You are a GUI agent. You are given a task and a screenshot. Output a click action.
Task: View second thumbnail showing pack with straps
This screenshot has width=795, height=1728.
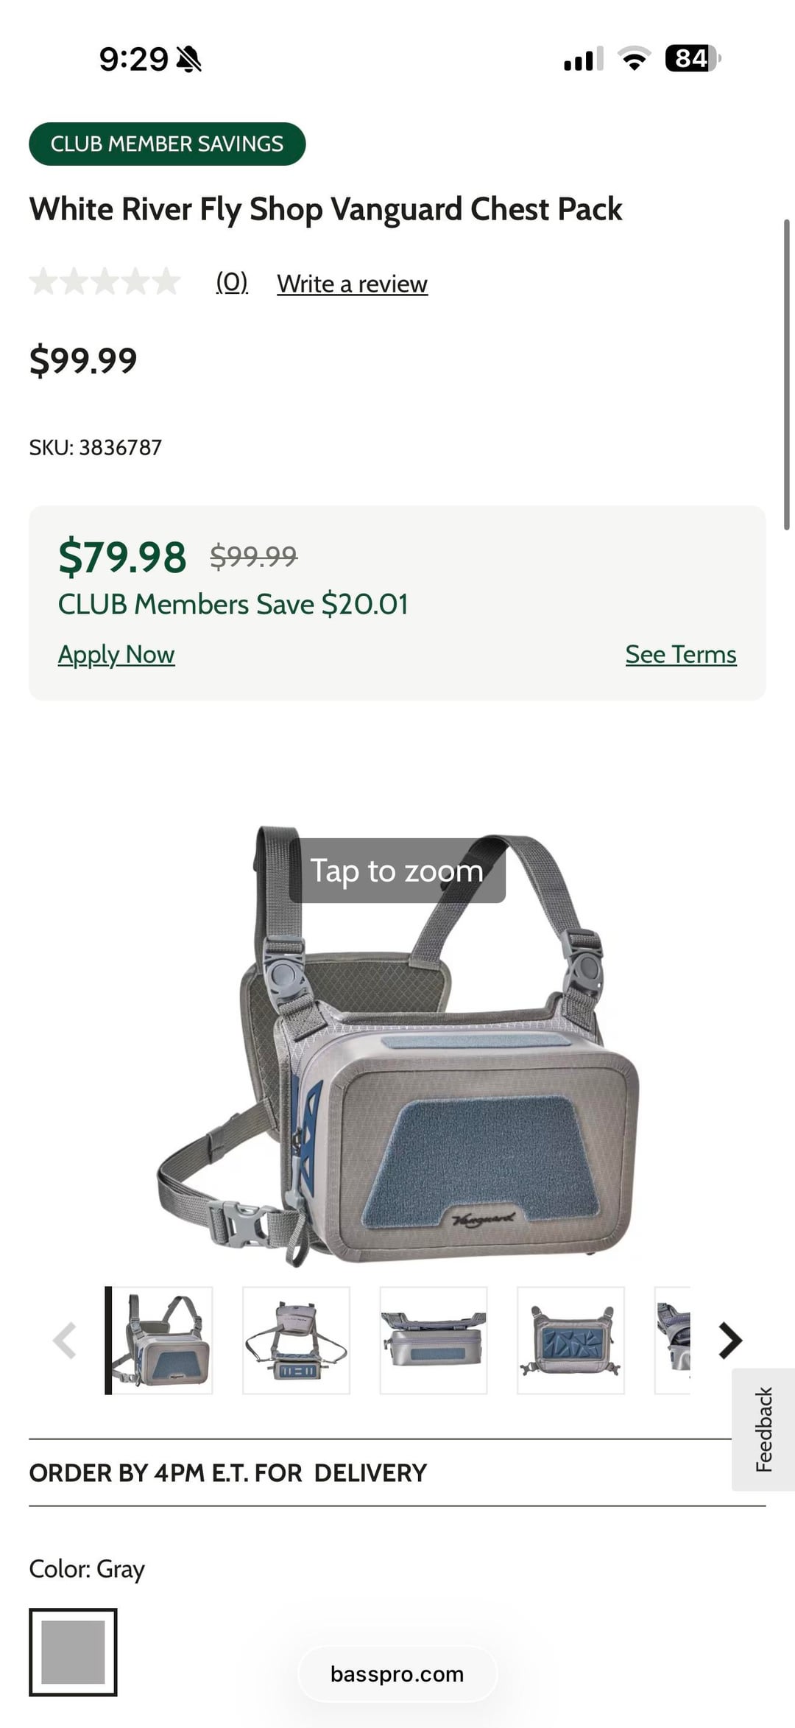(296, 1341)
